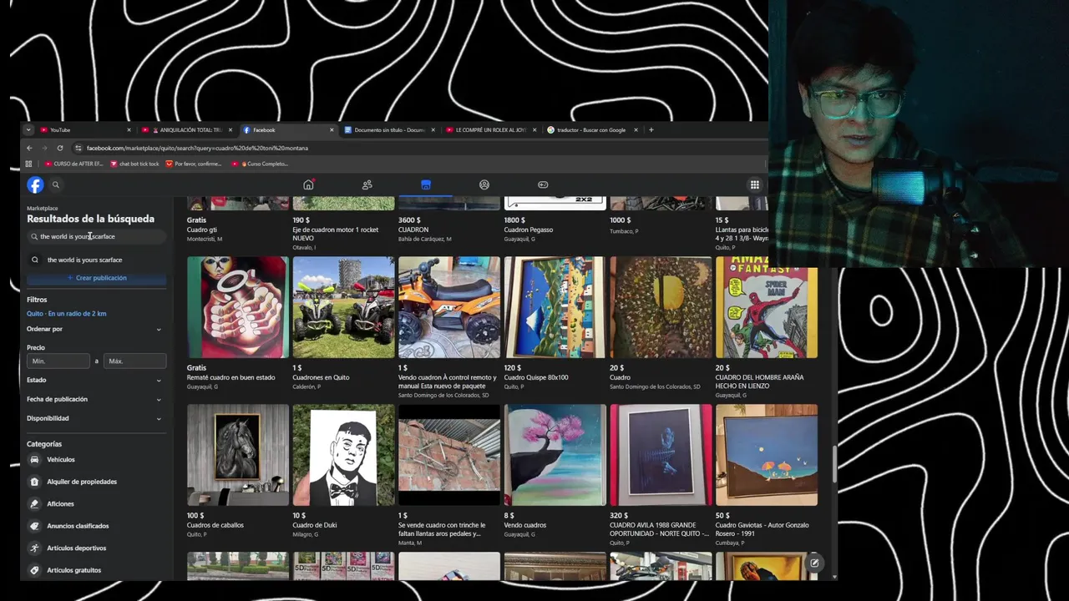Open the Gaming controller icon
This screenshot has width=1069, height=601.
543,184
